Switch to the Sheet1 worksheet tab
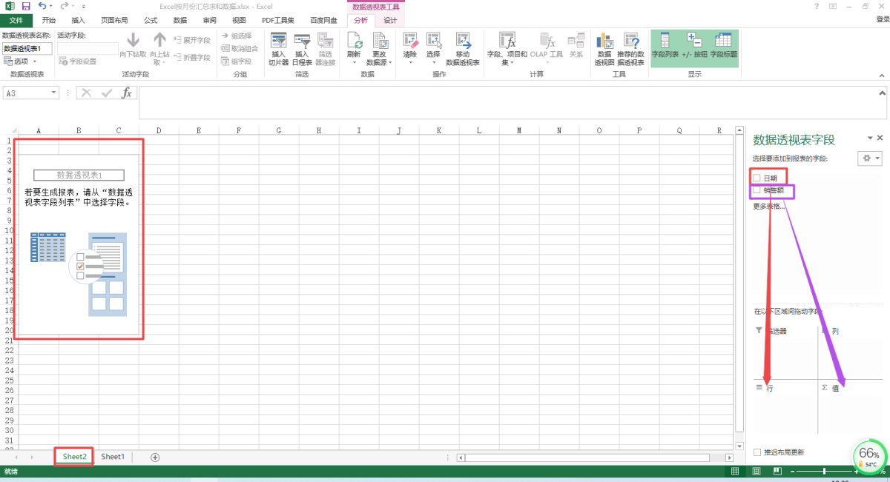The height and width of the screenshot is (482, 890). point(113,457)
